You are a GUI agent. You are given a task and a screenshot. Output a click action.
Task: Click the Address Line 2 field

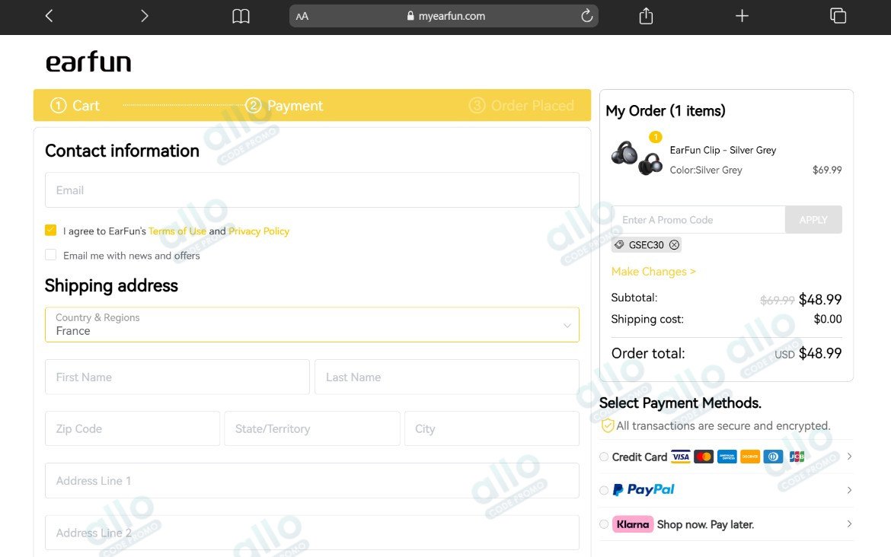click(x=312, y=533)
